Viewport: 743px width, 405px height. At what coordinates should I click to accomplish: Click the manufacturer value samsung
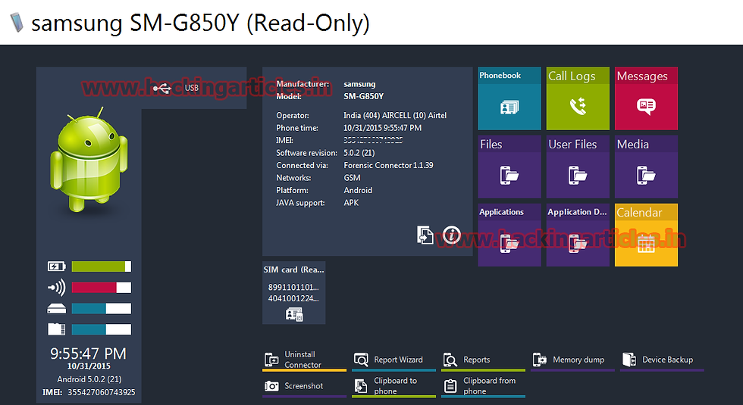point(359,84)
